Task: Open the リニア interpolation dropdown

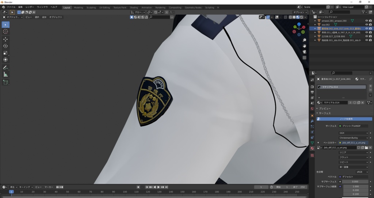Action: (x=353, y=152)
